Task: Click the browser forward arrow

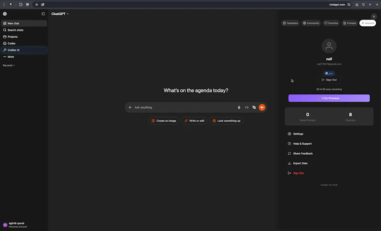Action: [377, 5]
